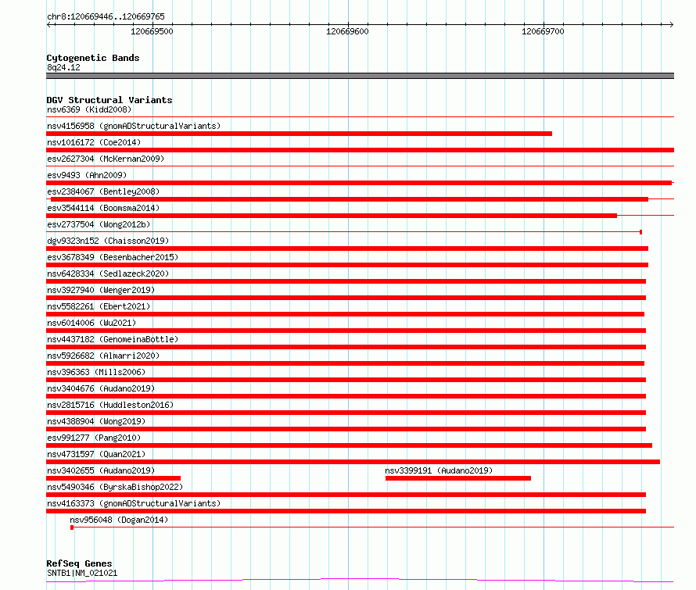Click the gray 8q24.12 cytogenetic band bar
Screen dimensions: 696x590
tap(360, 76)
